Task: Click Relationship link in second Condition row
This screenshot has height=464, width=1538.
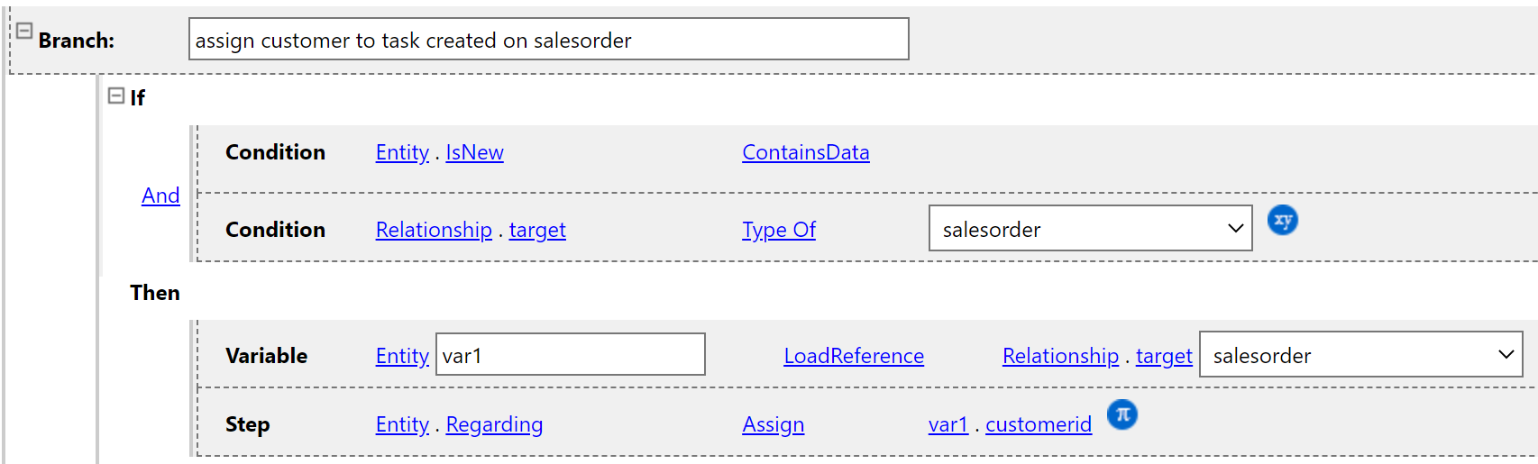Action: (434, 230)
